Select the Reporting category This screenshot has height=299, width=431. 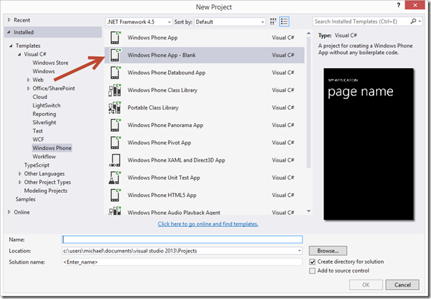click(x=44, y=114)
